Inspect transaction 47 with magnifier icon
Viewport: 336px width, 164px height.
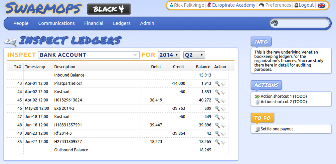click(217, 117)
